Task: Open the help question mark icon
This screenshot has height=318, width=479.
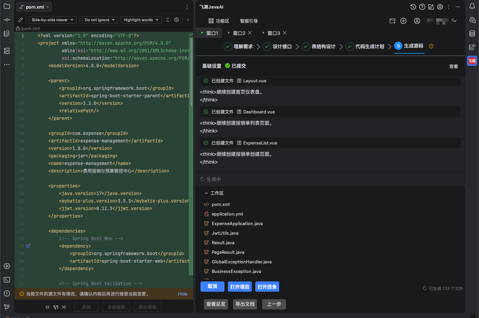Action: pyautogui.click(x=422, y=7)
